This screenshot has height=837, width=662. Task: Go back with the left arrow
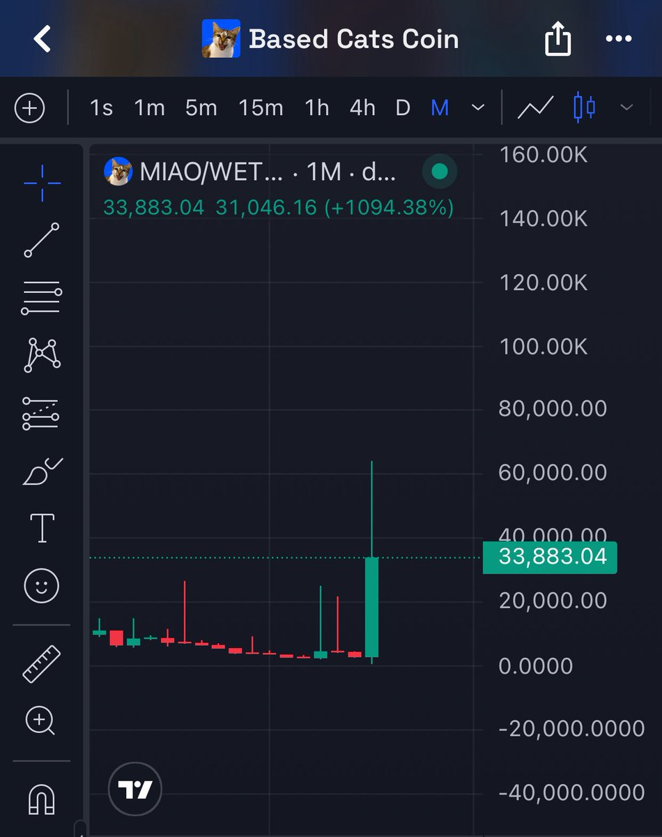[x=43, y=39]
